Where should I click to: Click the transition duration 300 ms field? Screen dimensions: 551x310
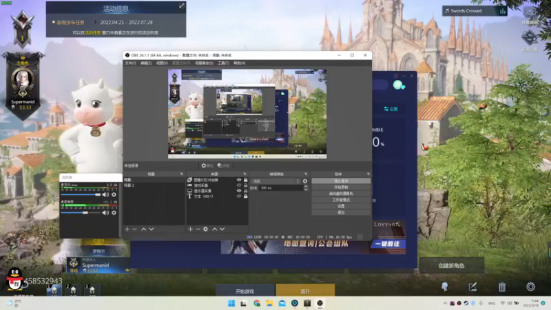(x=281, y=188)
